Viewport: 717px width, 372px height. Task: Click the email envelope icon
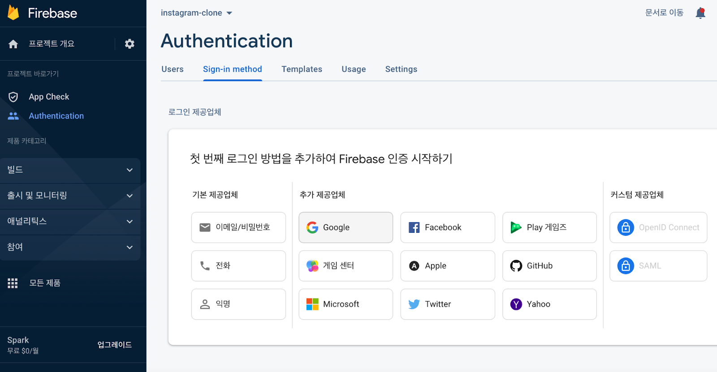205,227
